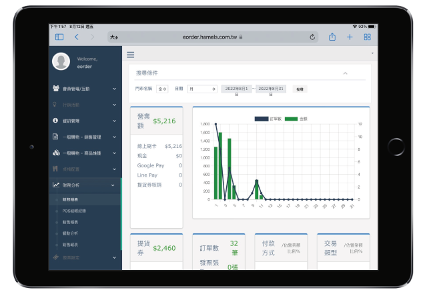425x294 pixels.
Task: Expand the 會員管理/互動 chevron
Action: (114, 89)
